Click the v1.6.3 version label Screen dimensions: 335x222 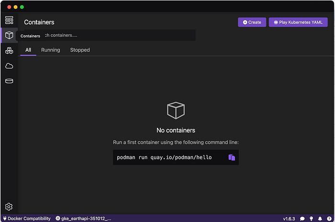[x=289, y=219]
